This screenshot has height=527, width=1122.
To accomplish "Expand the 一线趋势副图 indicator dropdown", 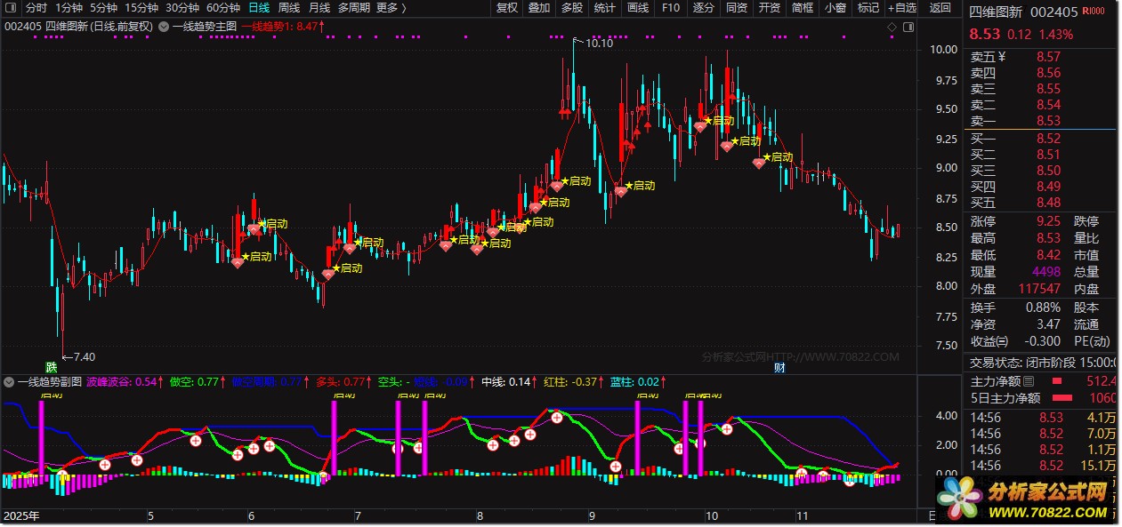I will [x=9, y=382].
